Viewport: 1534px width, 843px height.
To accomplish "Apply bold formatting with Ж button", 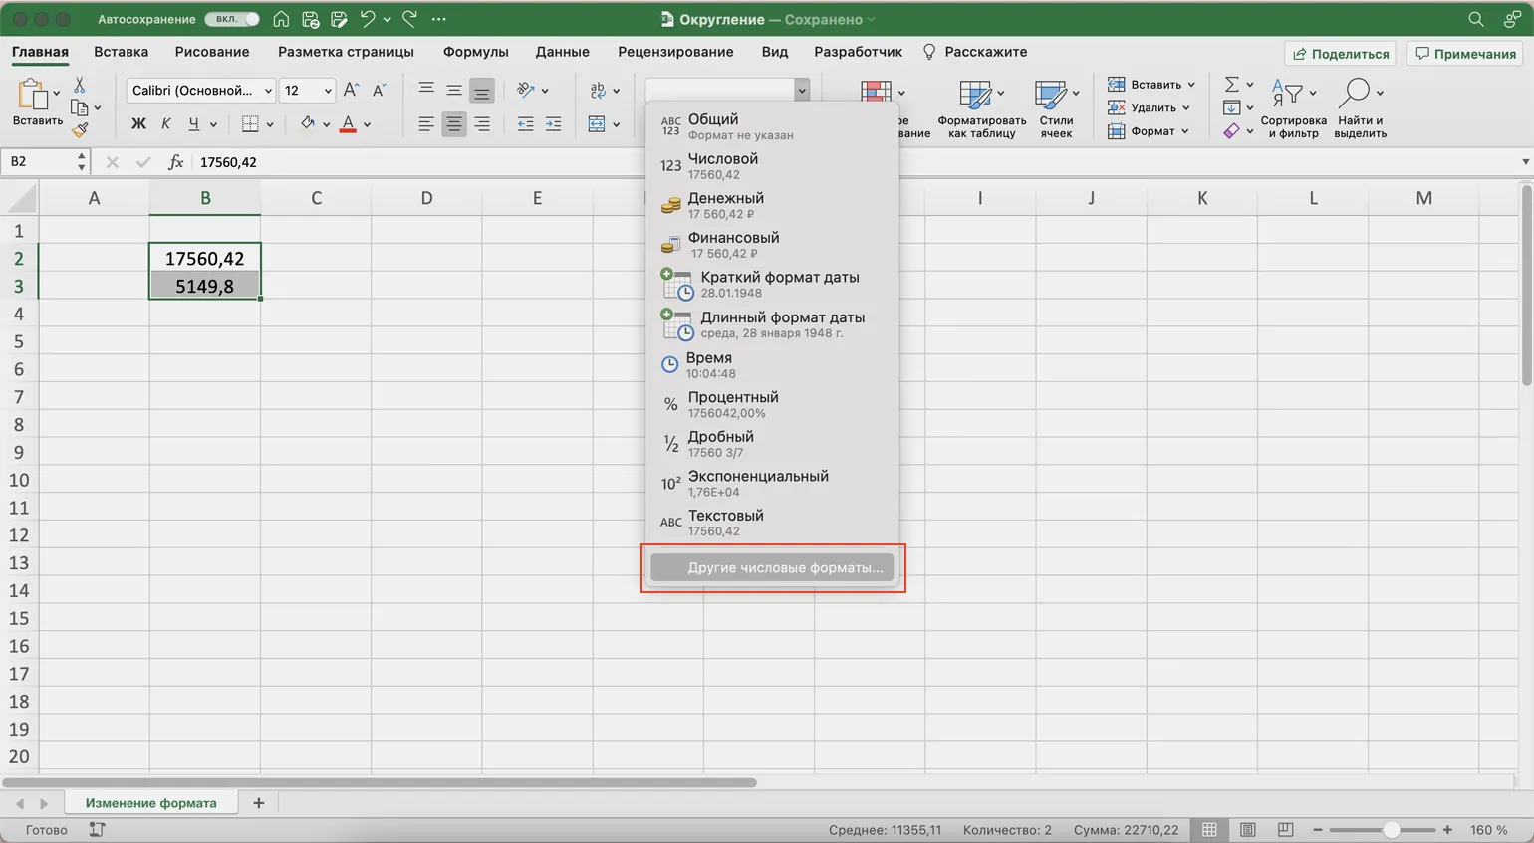I will tap(138, 124).
